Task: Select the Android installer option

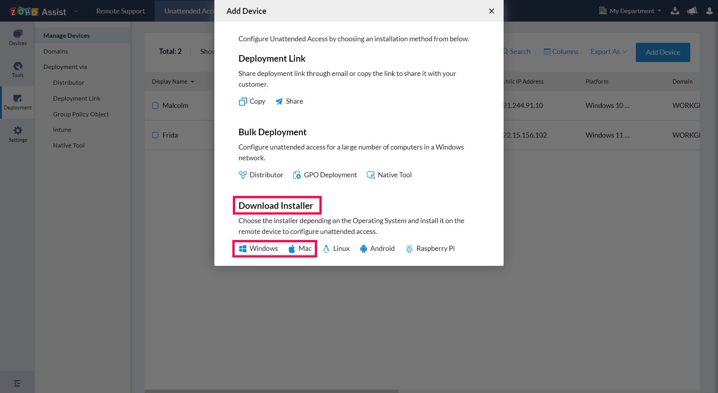Action: (377, 249)
